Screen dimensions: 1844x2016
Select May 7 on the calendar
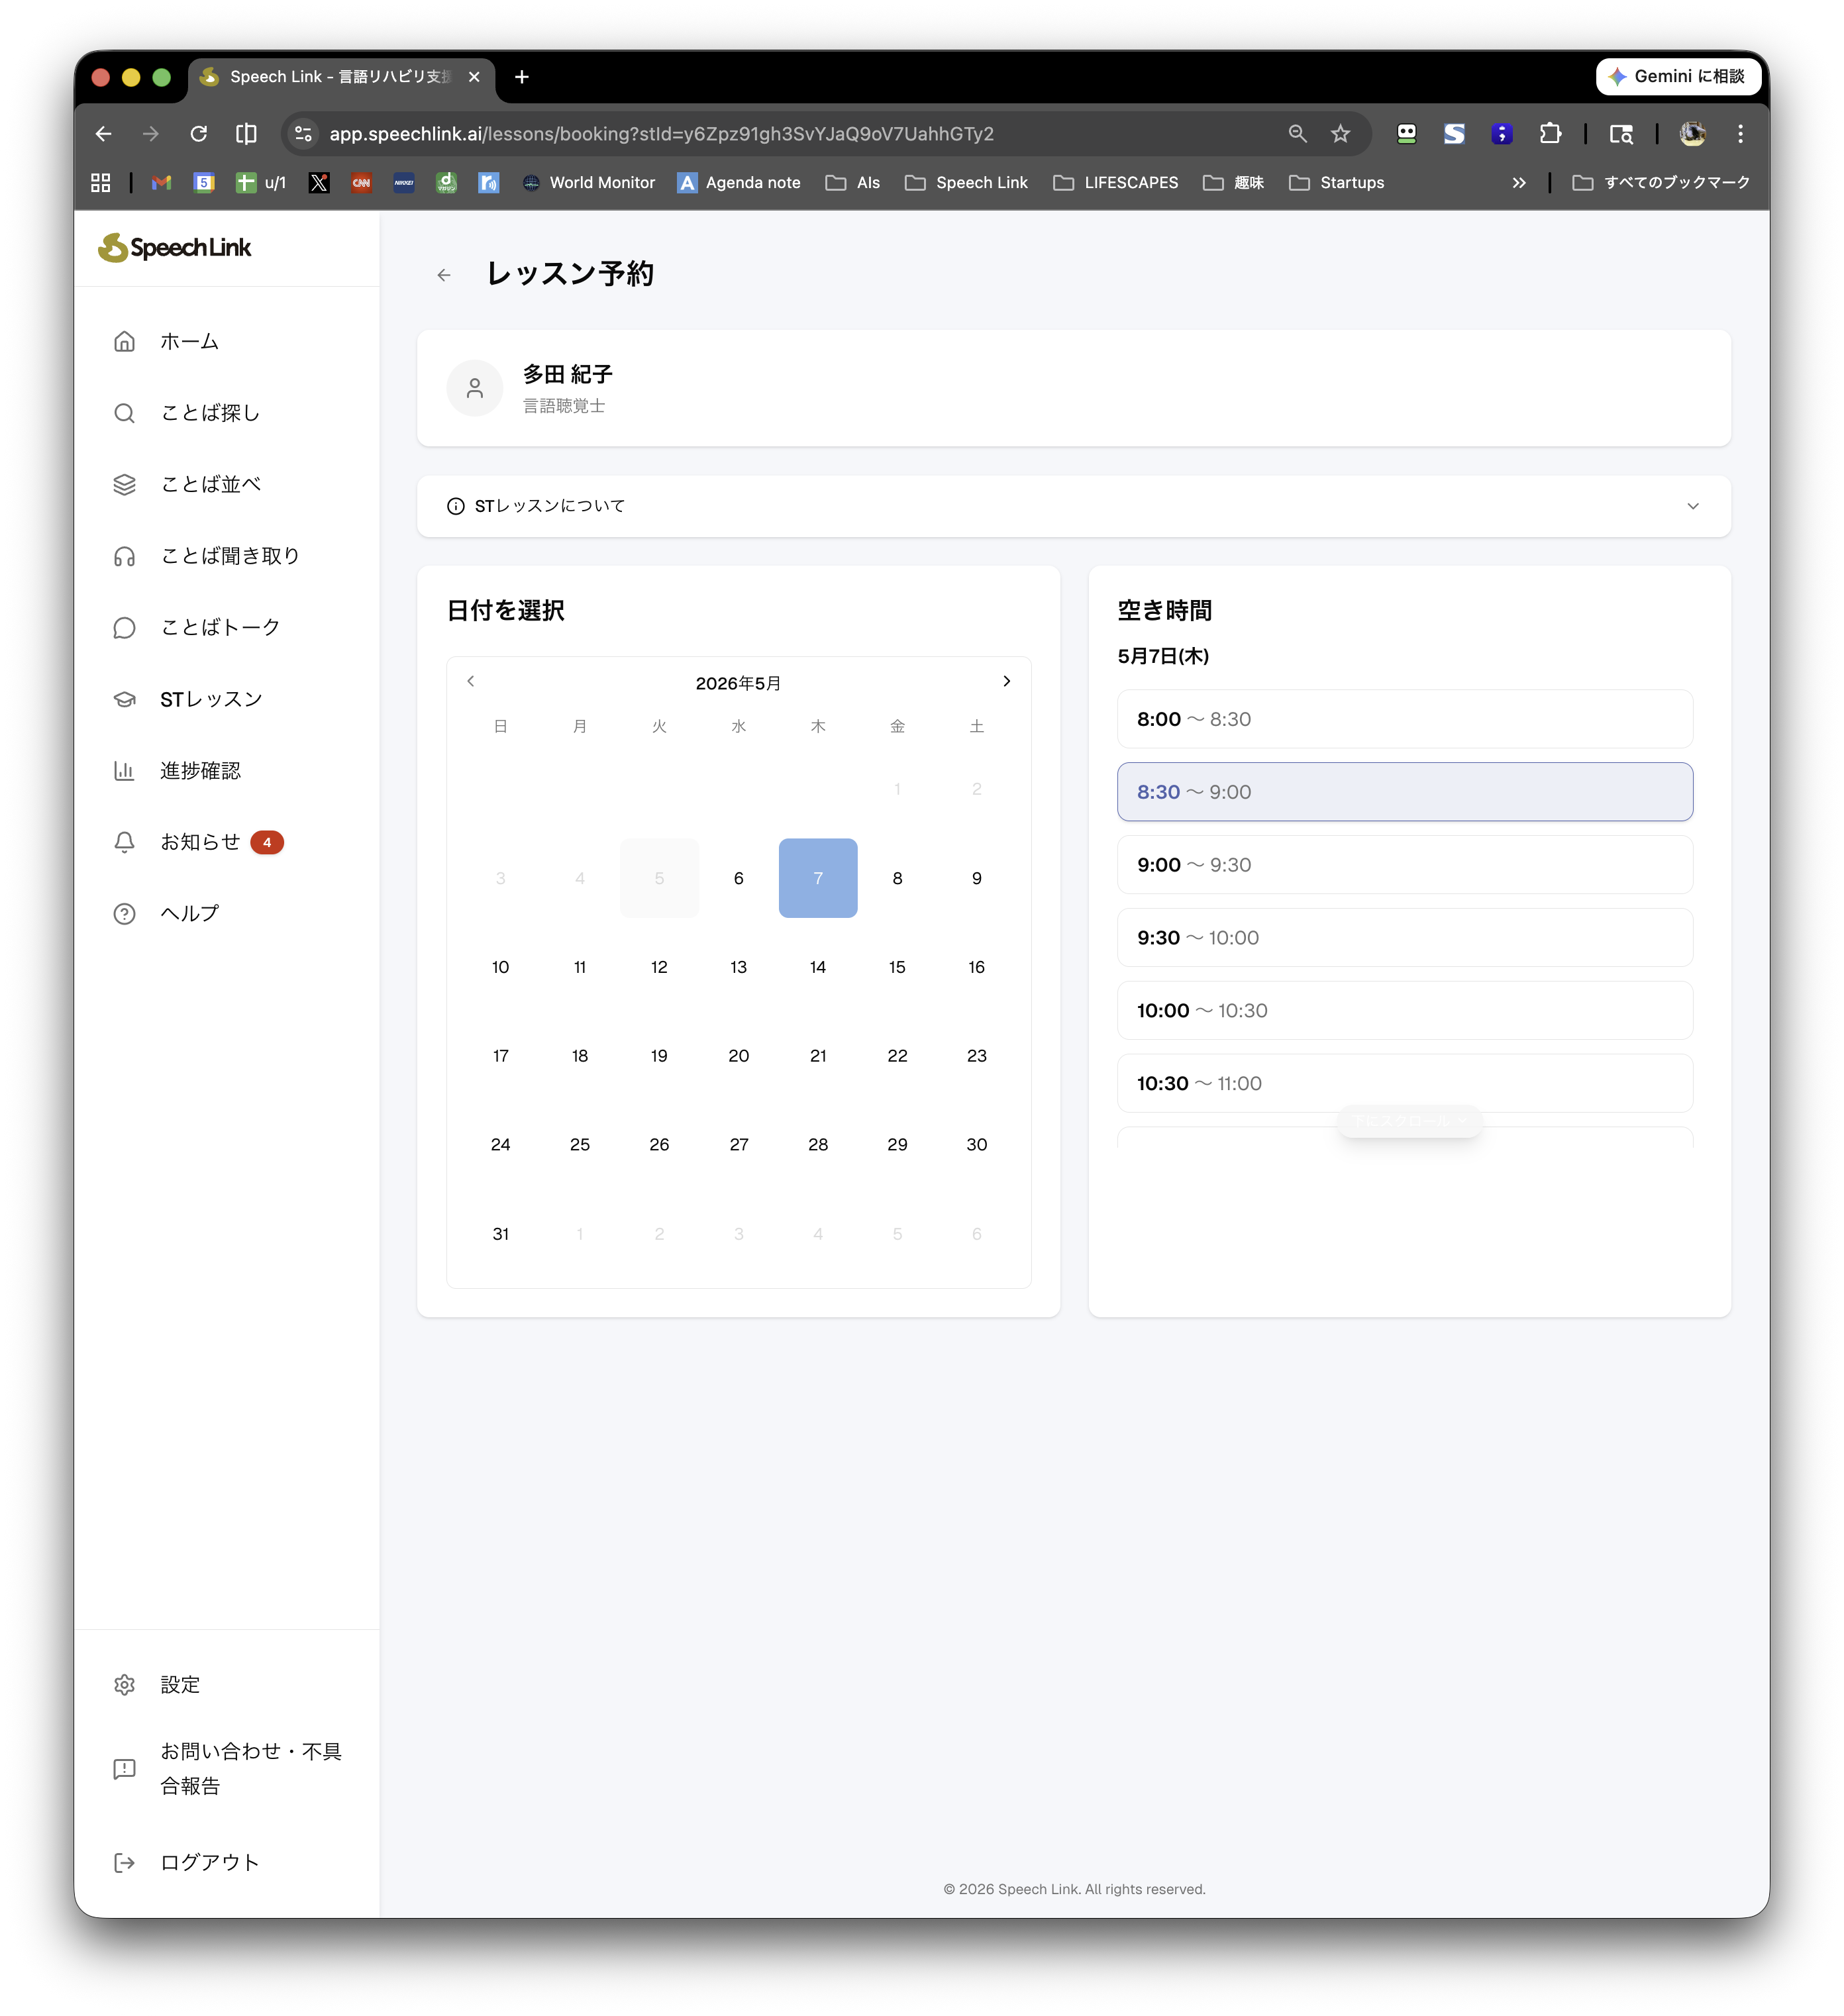tap(818, 878)
